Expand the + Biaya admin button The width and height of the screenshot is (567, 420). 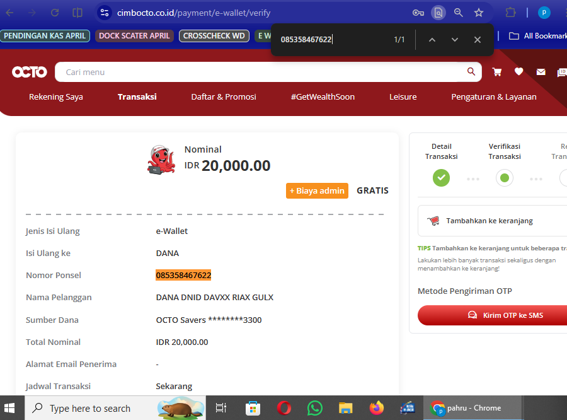[317, 191]
